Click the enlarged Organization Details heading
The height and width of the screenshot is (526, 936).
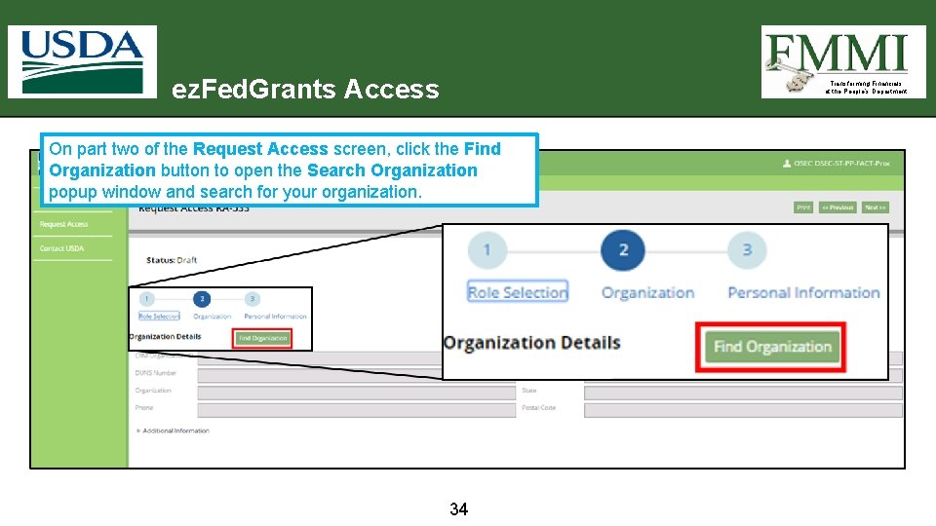pyautogui.click(x=532, y=343)
